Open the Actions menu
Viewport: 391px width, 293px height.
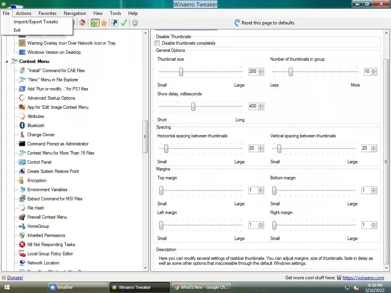point(24,13)
